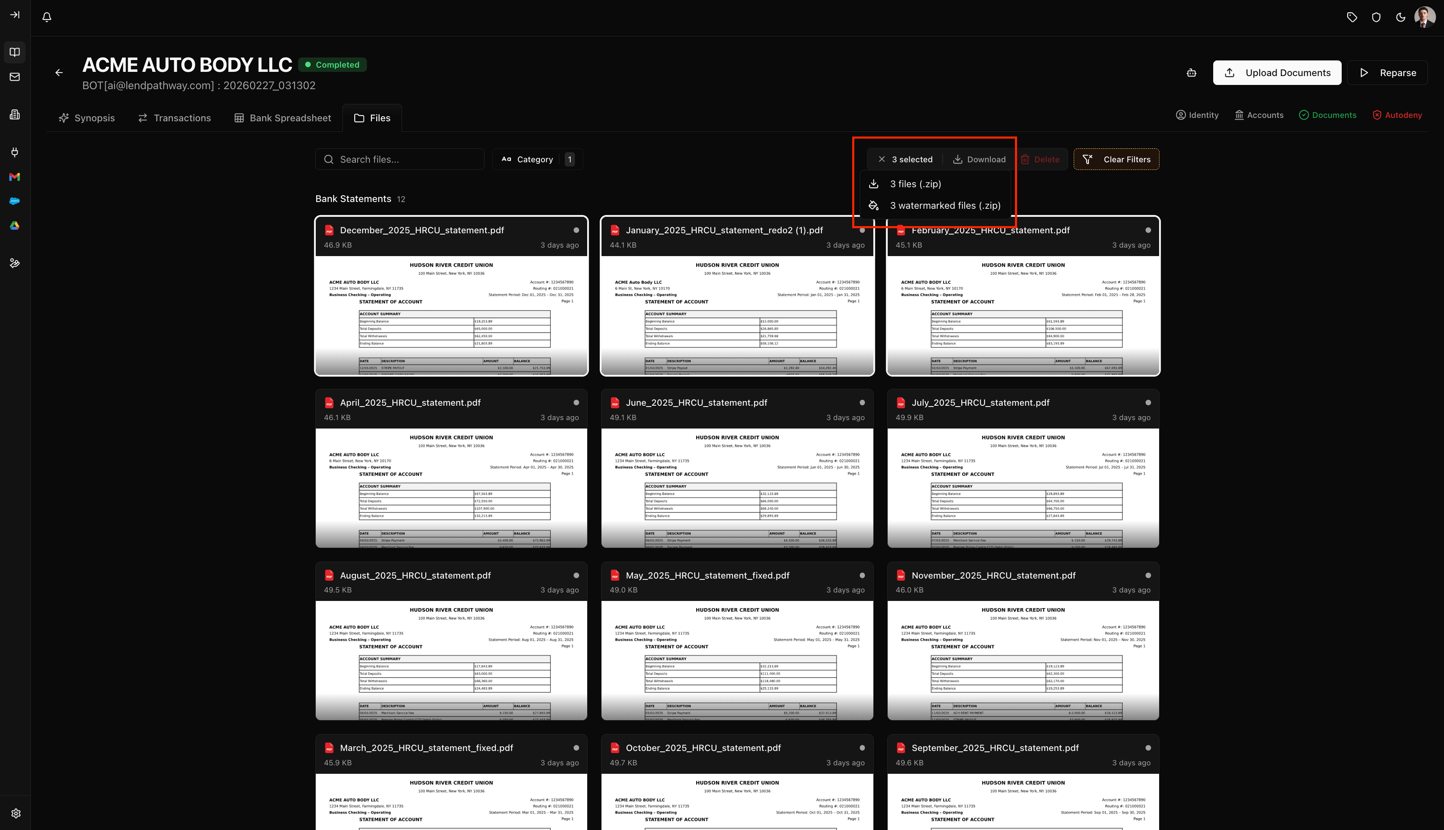The height and width of the screenshot is (830, 1444).
Task: Toggle the selection dot on April_2025_HRCU_statement.pdf
Action: point(576,403)
